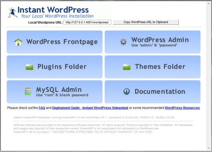Screen dimensions: 212x152
Task: Click 'Use root & blank password' hint text
Action: click(x=62, y=95)
